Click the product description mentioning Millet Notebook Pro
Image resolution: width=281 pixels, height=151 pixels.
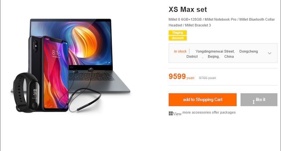[222, 22]
